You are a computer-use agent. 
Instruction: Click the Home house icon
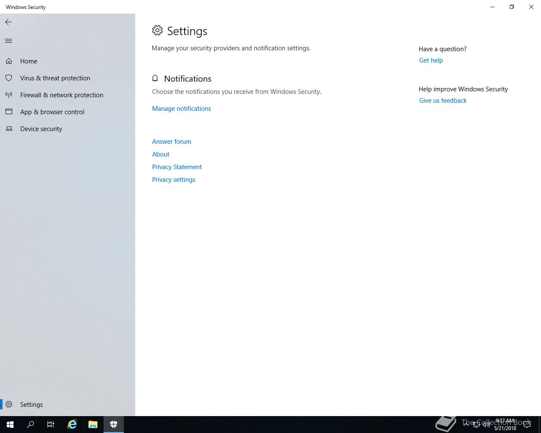9,61
